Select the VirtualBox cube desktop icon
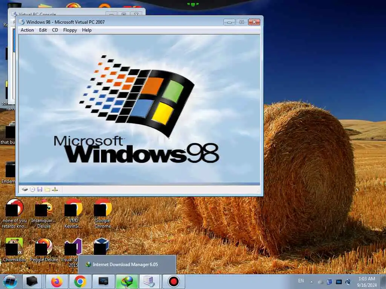 coord(101,246)
